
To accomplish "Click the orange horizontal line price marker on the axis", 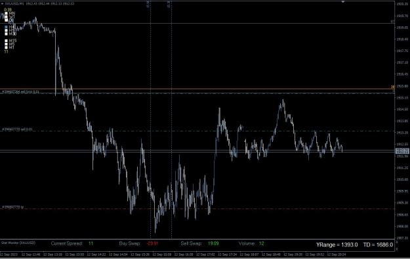I will point(393,87).
